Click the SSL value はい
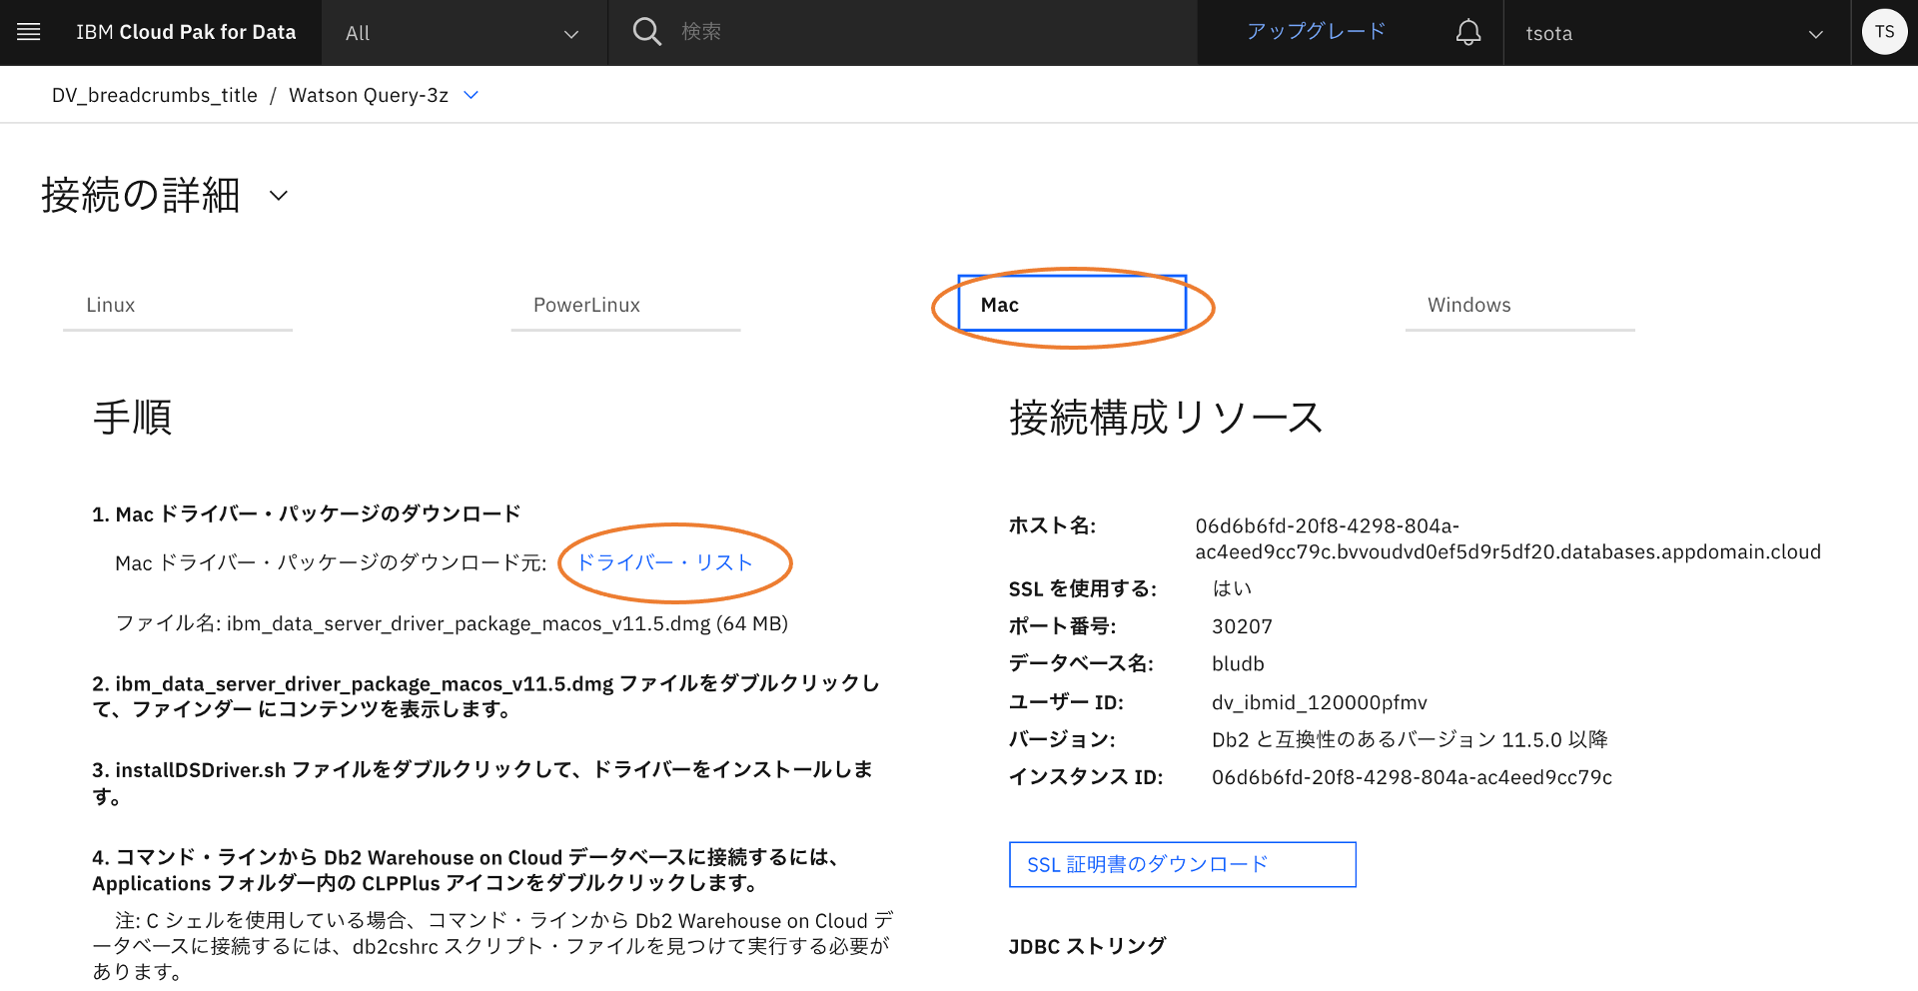The height and width of the screenshot is (991, 1918). (1232, 588)
